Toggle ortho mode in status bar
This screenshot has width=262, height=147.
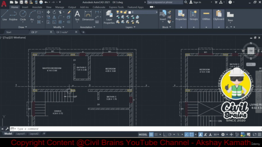165,134
